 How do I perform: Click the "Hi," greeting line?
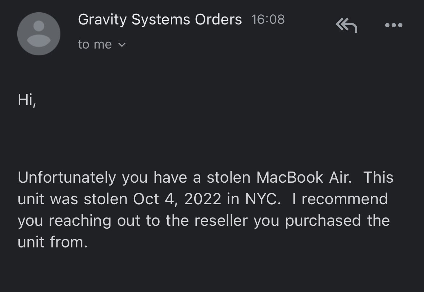tap(27, 100)
